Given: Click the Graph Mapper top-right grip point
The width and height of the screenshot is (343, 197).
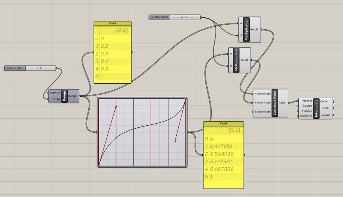Looking at the screenshot, I should (x=186, y=99).
